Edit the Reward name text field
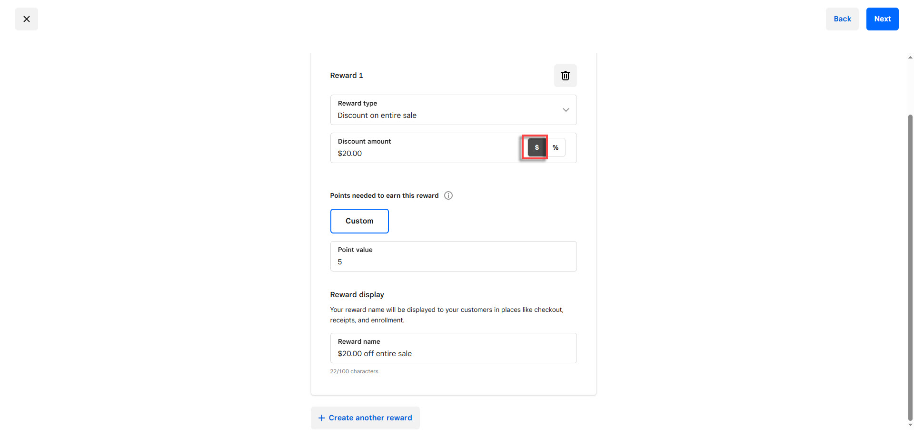Screen dimensions: 914x437 tap(453, 353)
